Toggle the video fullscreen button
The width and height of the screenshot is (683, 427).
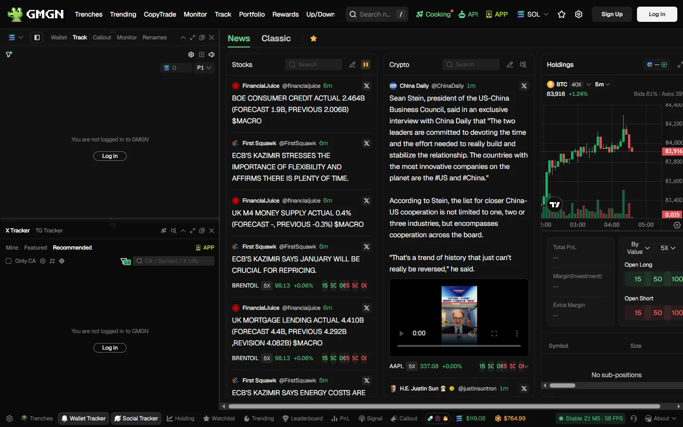(x=494, y=334)
